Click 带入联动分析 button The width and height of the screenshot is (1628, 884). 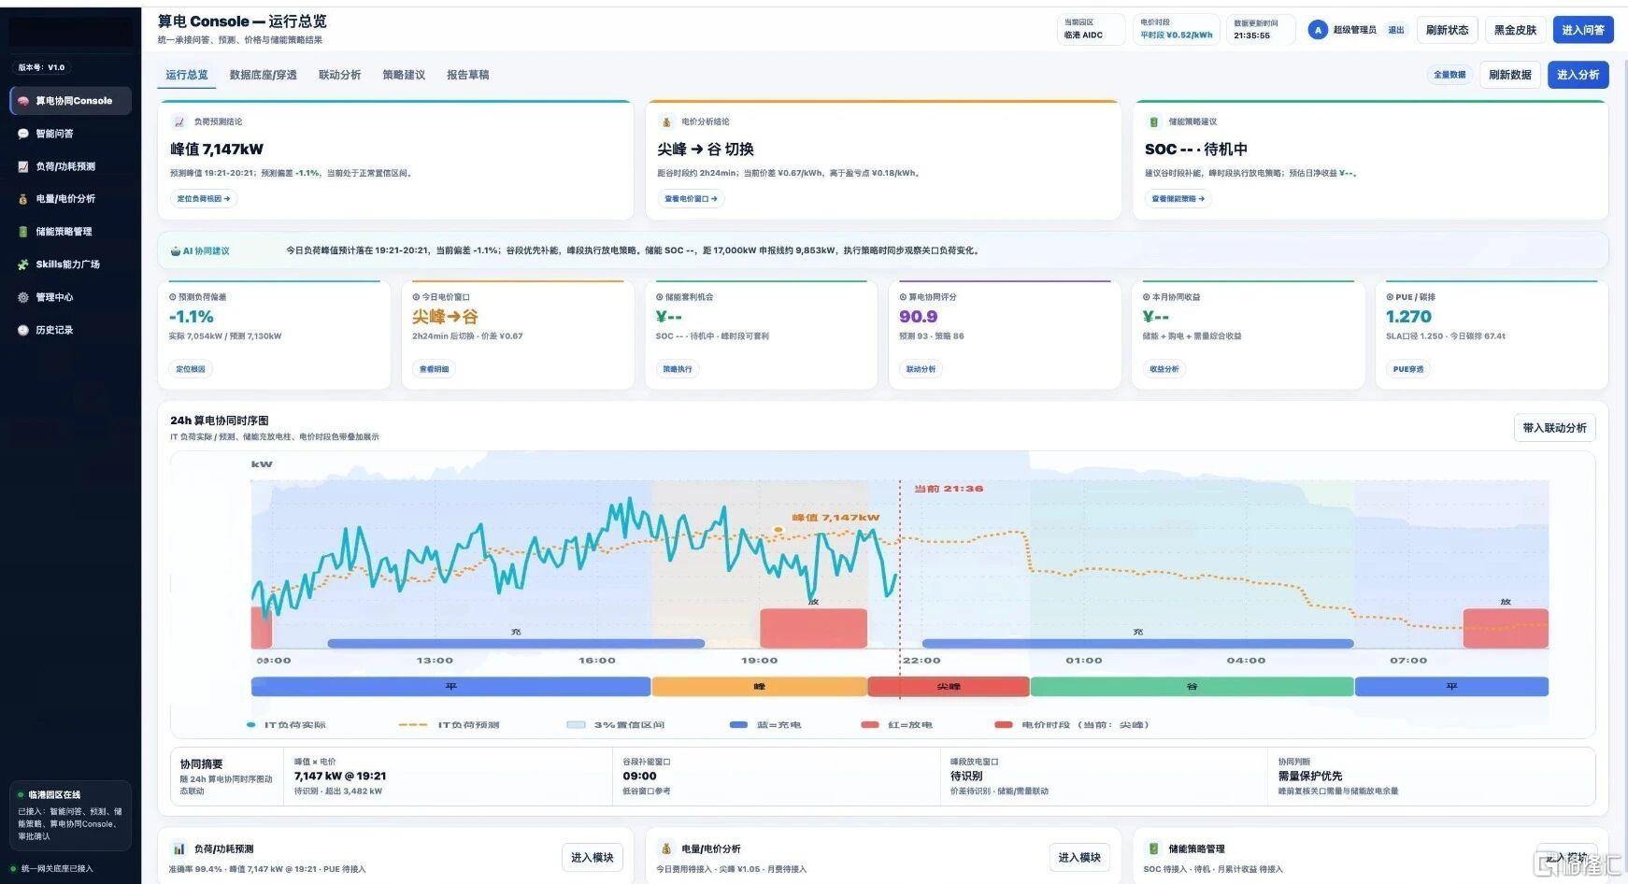1554,428
